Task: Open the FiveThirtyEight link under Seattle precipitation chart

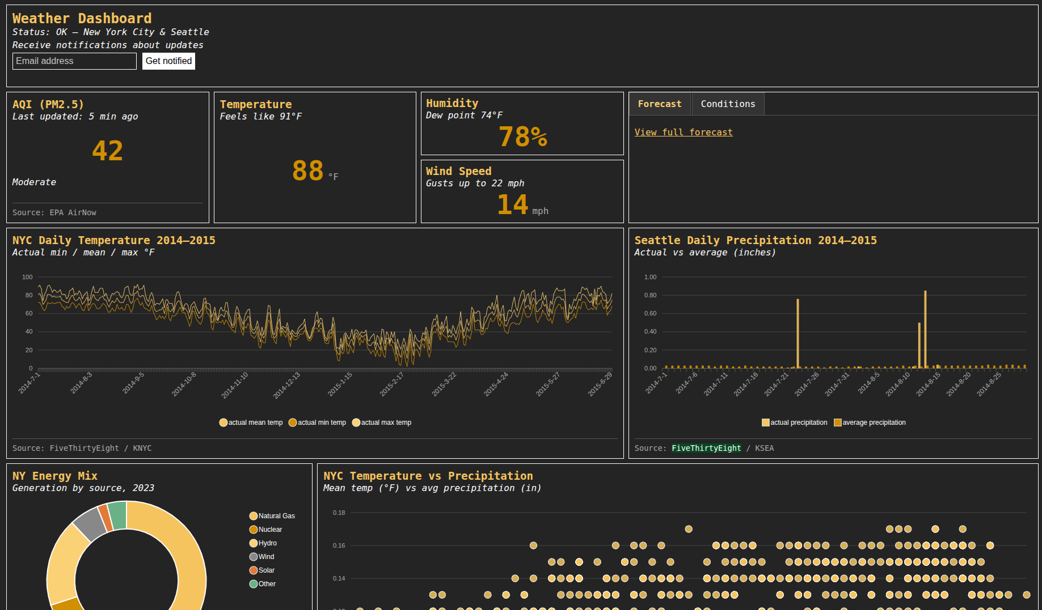Action: click(x=706, y=448)
